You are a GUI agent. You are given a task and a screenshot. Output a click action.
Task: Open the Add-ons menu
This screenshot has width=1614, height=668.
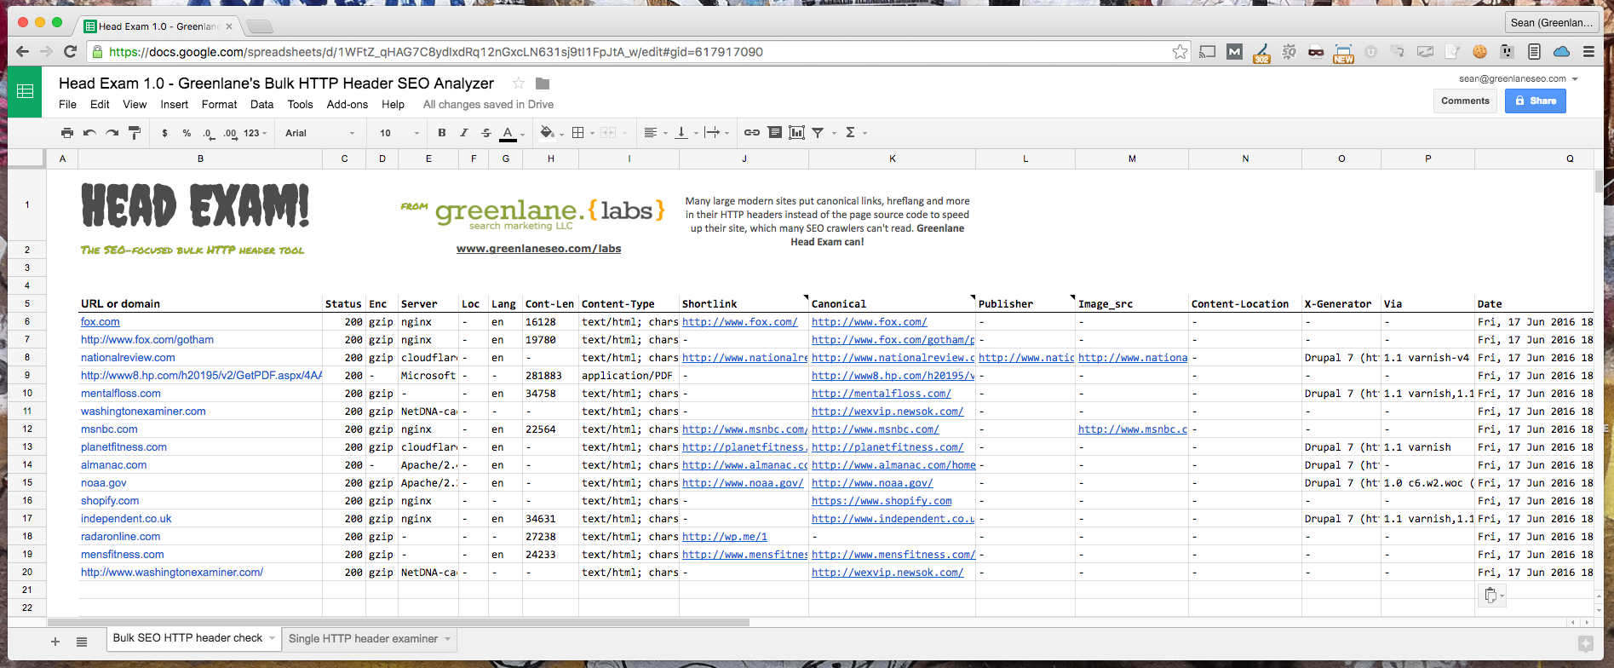[x=347, y=105]
